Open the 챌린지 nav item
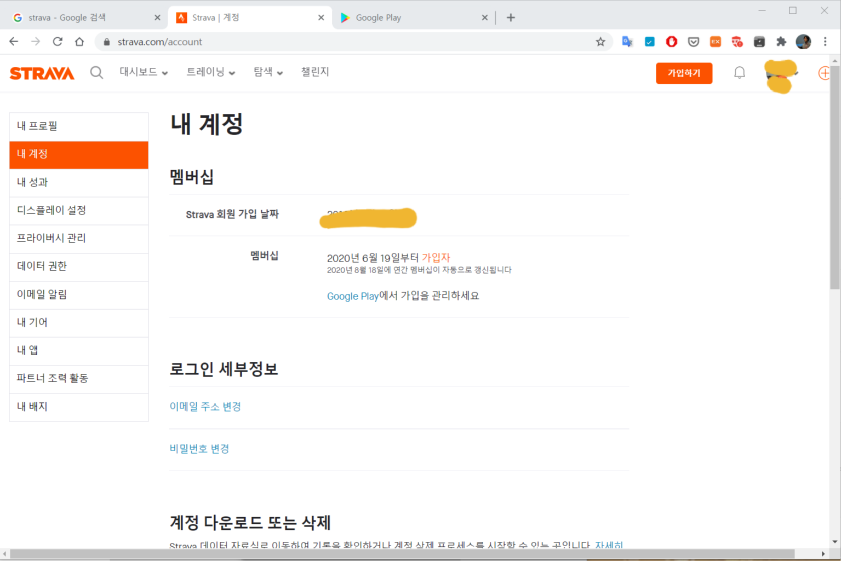Image resolution: width=841 pixels, height=561 pixels. [x=315, y=72]
